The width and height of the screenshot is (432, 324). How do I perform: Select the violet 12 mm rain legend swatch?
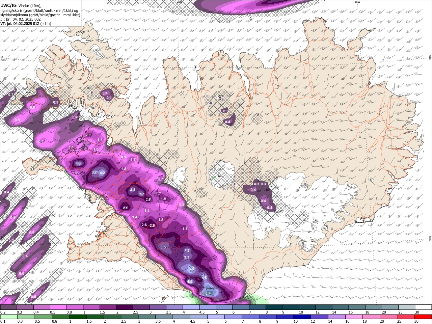[x=319, y=317]
